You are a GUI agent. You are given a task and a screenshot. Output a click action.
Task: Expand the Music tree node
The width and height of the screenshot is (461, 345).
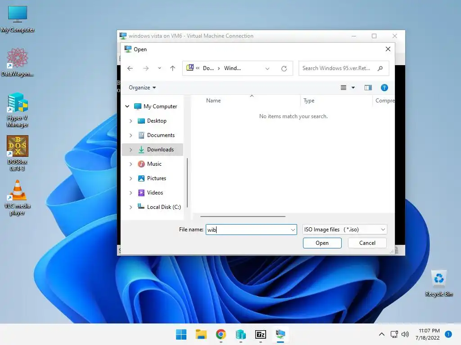point(131,164)
